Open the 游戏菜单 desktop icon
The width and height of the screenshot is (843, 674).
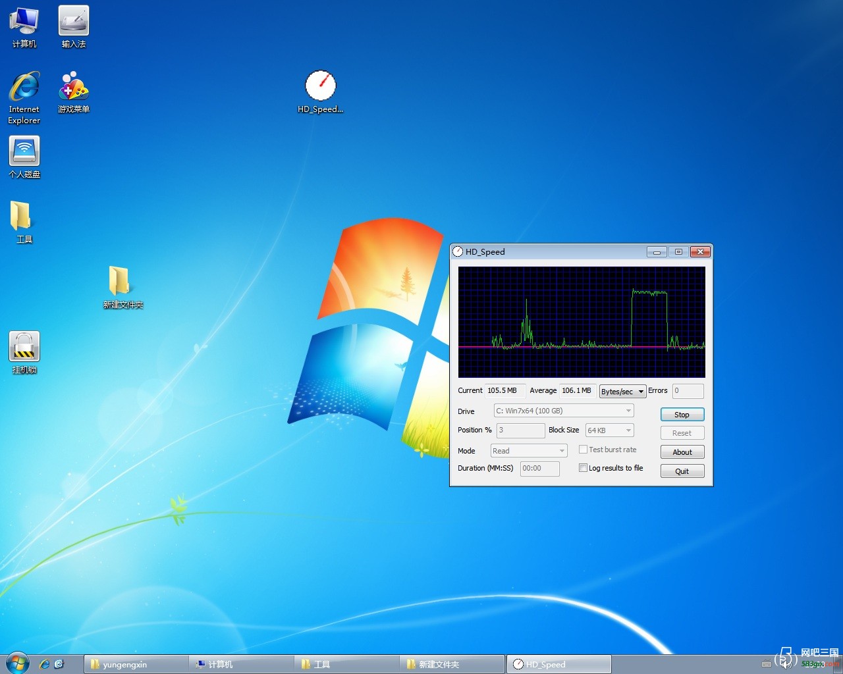[74, 92]
